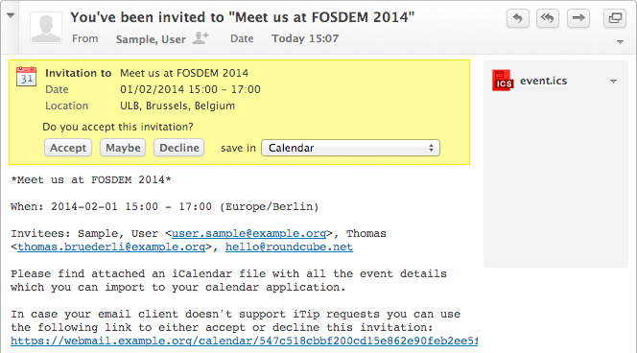Screen dimensions: 637x353
Task: Open message in new window icon
Action: 615,18
